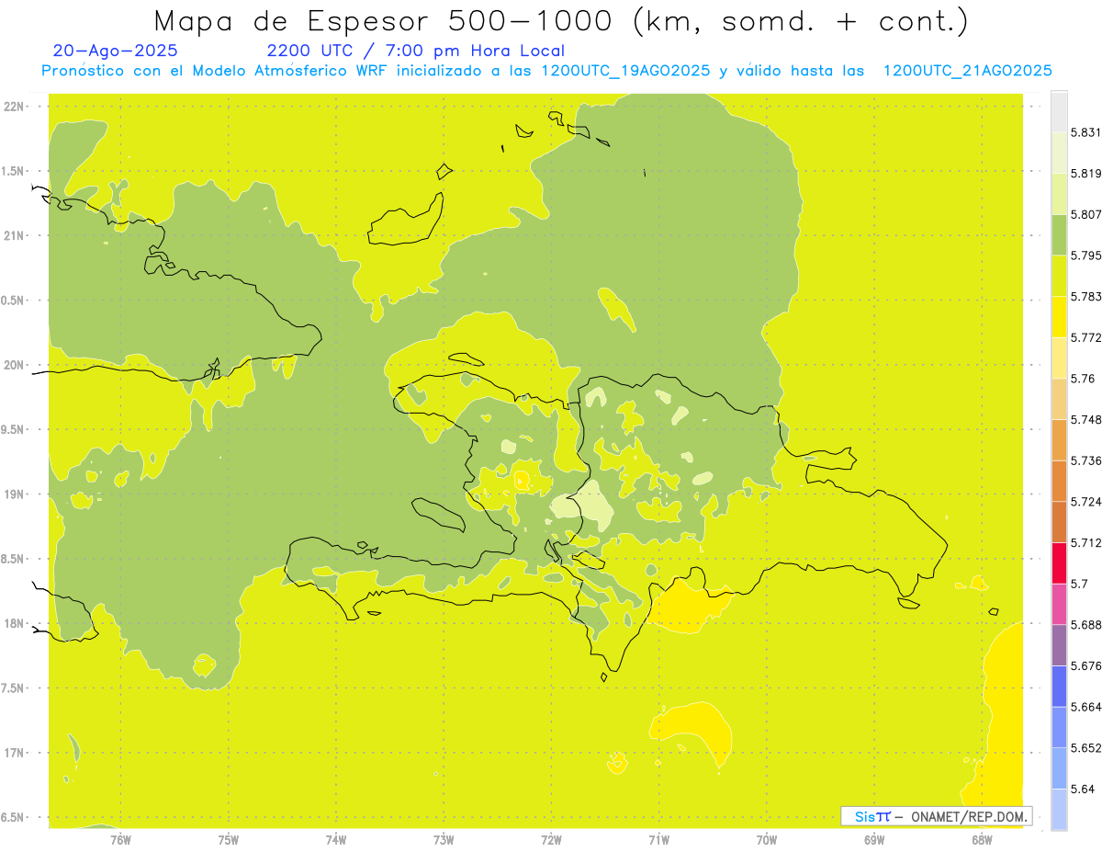Click the 69W longitude axis label

tap(874, 839)
